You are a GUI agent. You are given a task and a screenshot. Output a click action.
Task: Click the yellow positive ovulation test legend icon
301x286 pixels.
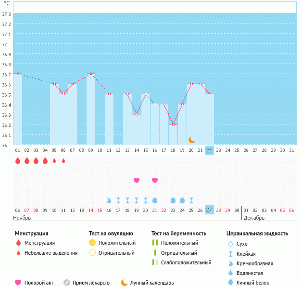pos(92,243)
